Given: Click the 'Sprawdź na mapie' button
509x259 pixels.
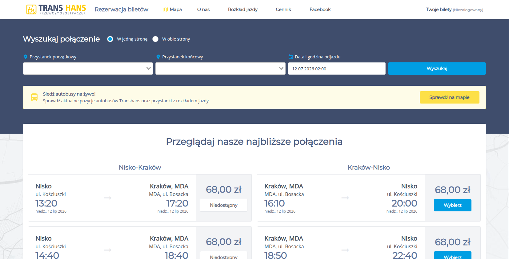Looking at the screenshot, I should tap(449, 97).
